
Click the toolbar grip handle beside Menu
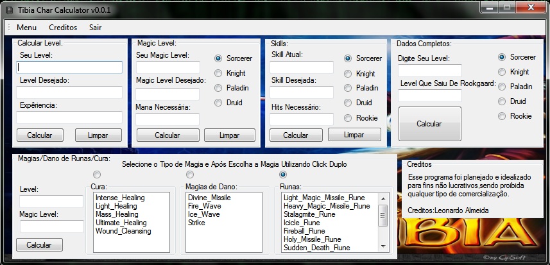pyautogui.click(x=9, y=28)
